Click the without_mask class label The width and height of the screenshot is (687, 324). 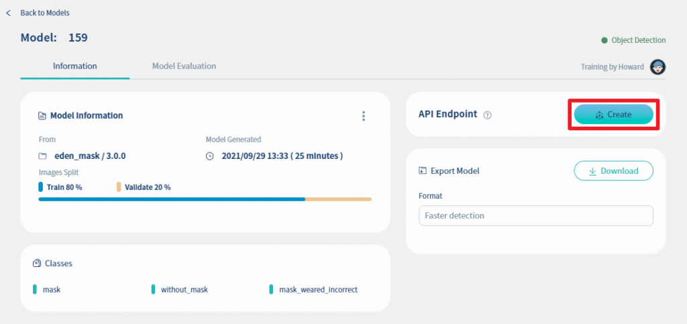(184, 289)
